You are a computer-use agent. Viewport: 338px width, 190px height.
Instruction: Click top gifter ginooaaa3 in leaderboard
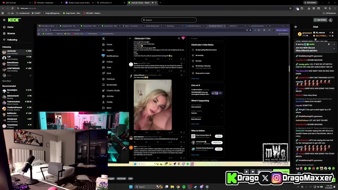tap(305, 34)
